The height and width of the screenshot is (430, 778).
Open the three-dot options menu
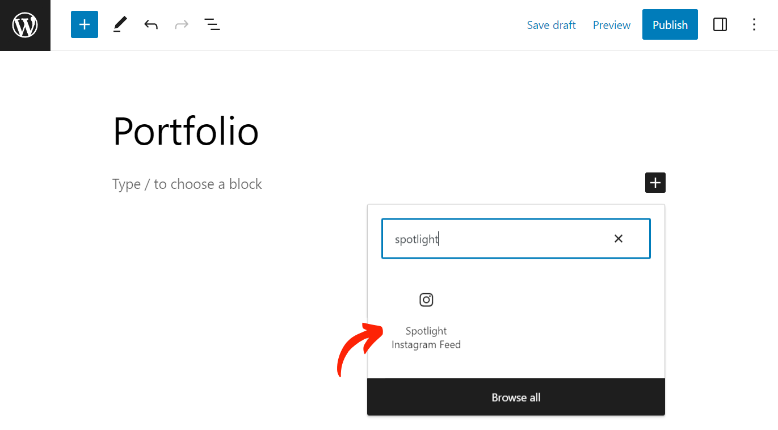754,24
